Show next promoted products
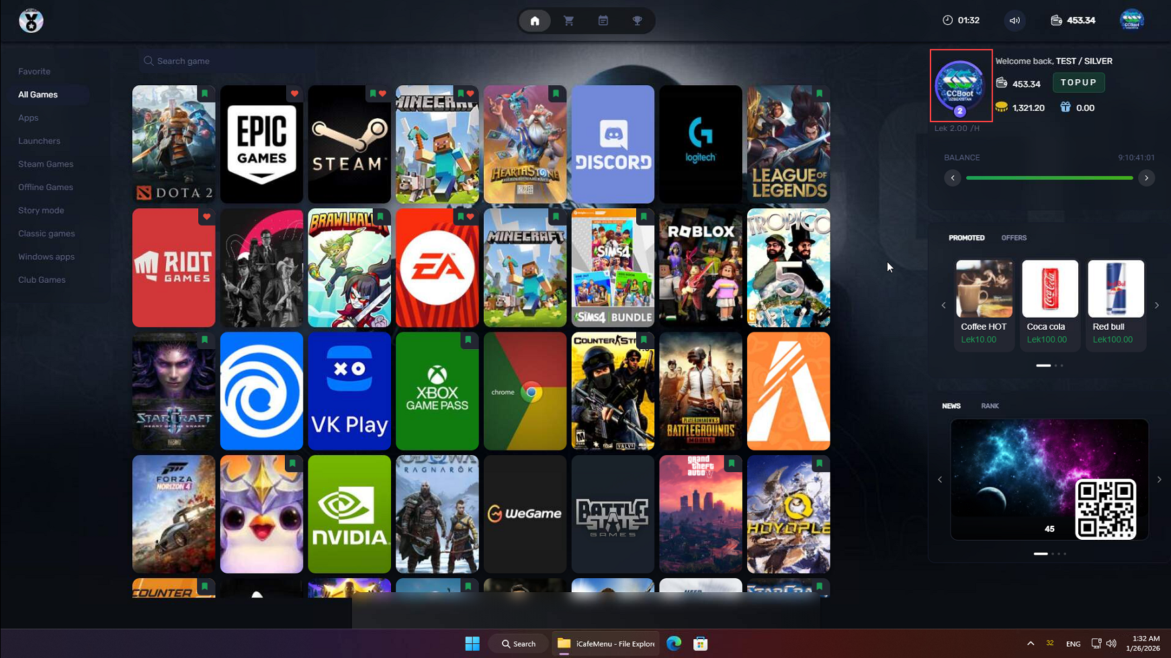This screenshot has height=658, width=1171. tap(1157, 305)
